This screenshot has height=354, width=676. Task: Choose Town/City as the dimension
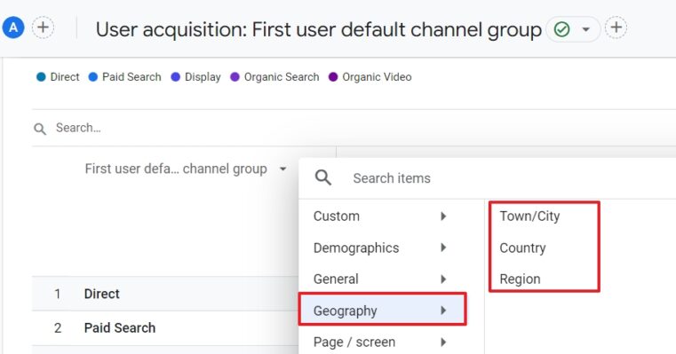coord(529,216)
